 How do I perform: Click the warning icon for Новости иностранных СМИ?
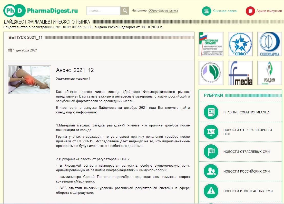pos(211,191)
